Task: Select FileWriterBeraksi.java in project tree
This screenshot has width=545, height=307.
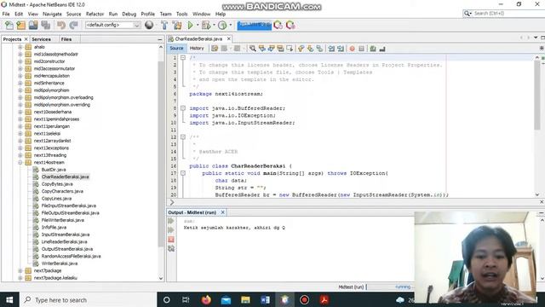Action: click(62, 220)
